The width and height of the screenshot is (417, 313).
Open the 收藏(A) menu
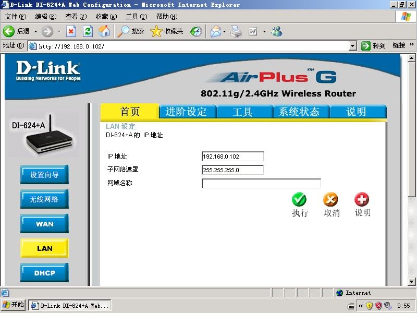pyautogui.click(x=106, y=17)
